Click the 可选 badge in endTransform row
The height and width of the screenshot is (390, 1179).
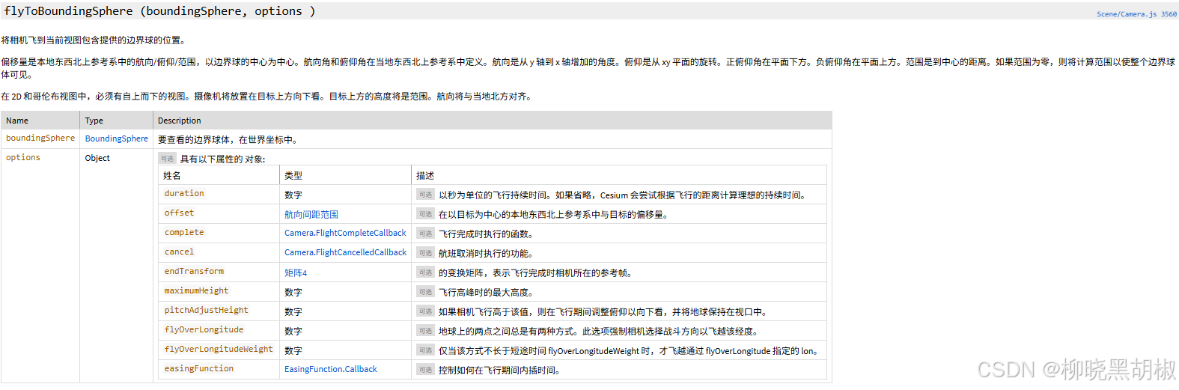click(x=425, y=272)
